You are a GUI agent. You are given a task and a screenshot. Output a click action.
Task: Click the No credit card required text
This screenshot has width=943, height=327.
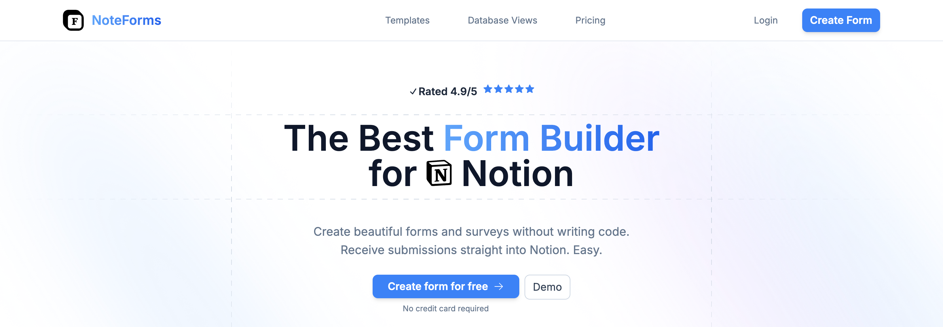pyautogui.click(x=445, y=308)
